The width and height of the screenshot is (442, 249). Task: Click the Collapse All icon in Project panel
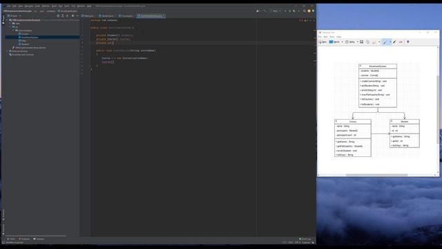(x=67, y=16)
